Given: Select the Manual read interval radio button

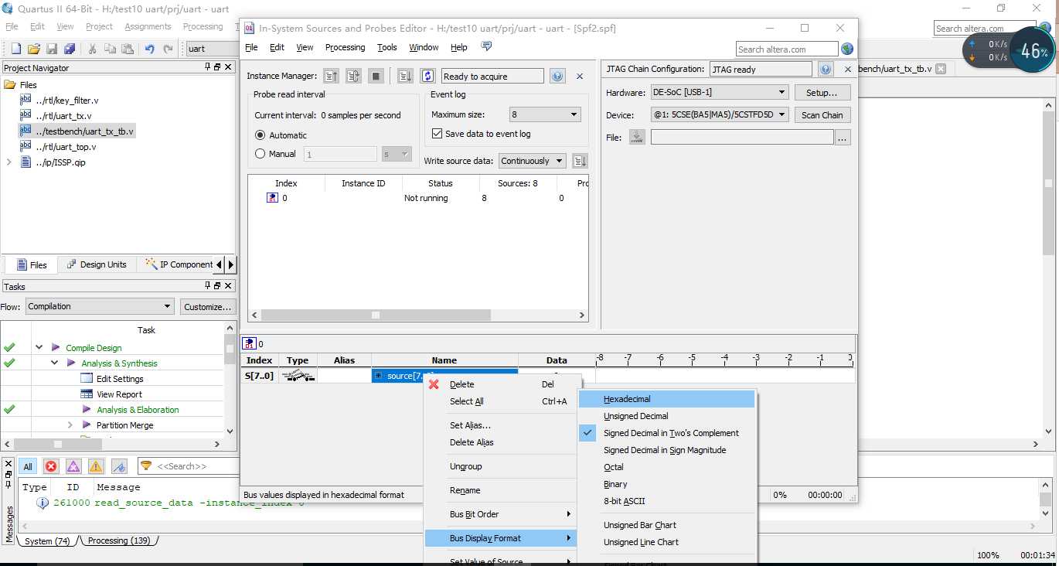Looking at the screenshot, I should tap(260, 153).
